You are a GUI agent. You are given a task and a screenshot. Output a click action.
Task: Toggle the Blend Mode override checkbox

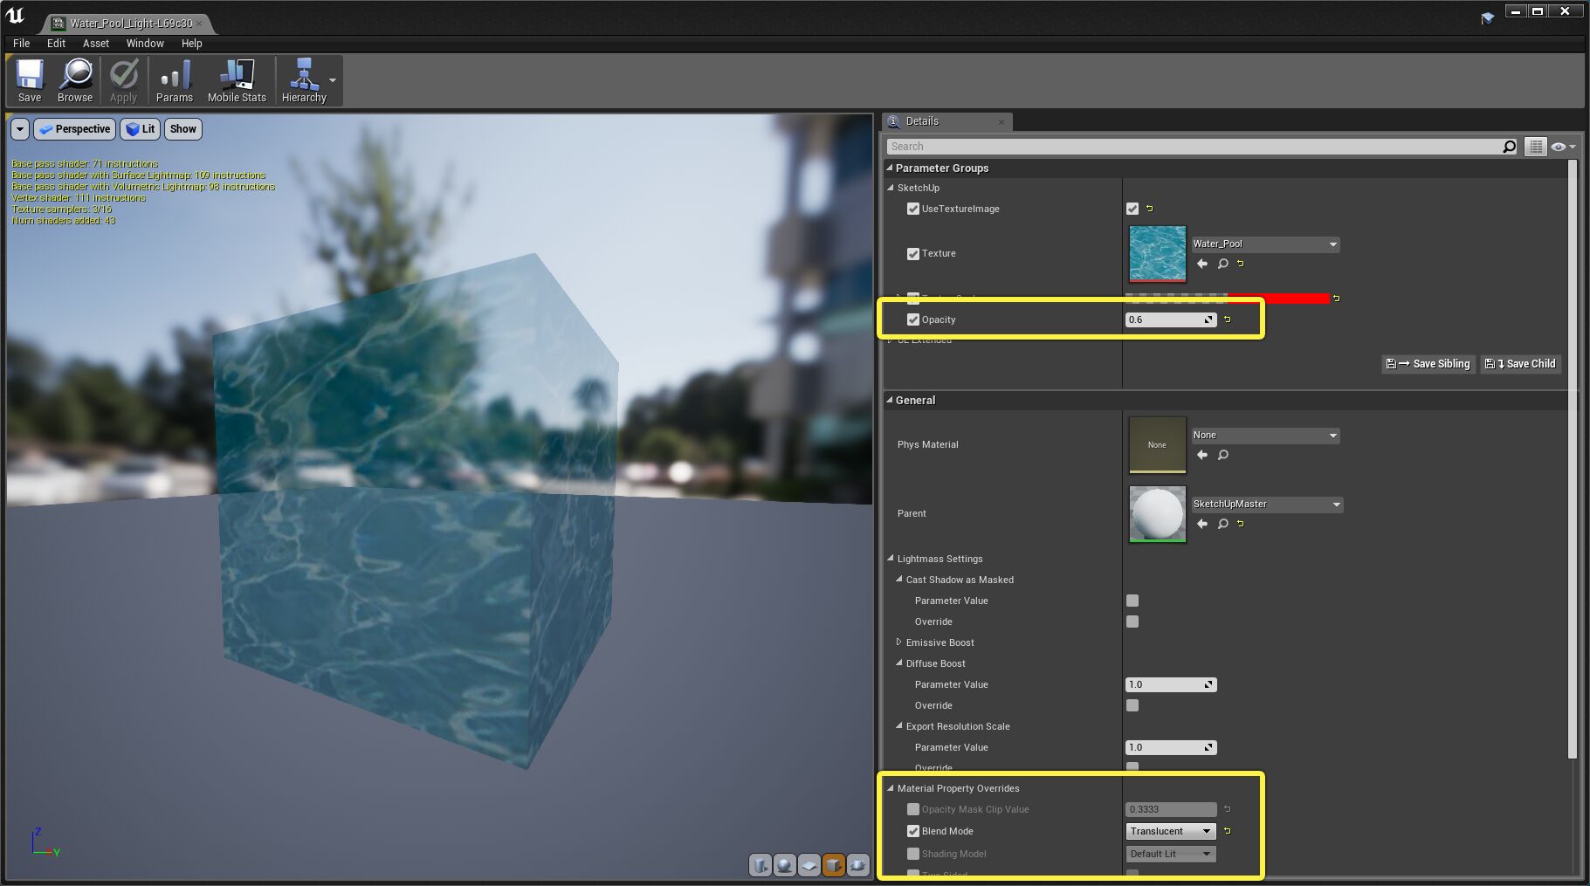pyautogui.click(x=912, y=831)
